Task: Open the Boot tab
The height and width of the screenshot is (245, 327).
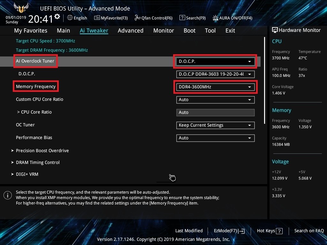Action: click(x=189, y=31)
